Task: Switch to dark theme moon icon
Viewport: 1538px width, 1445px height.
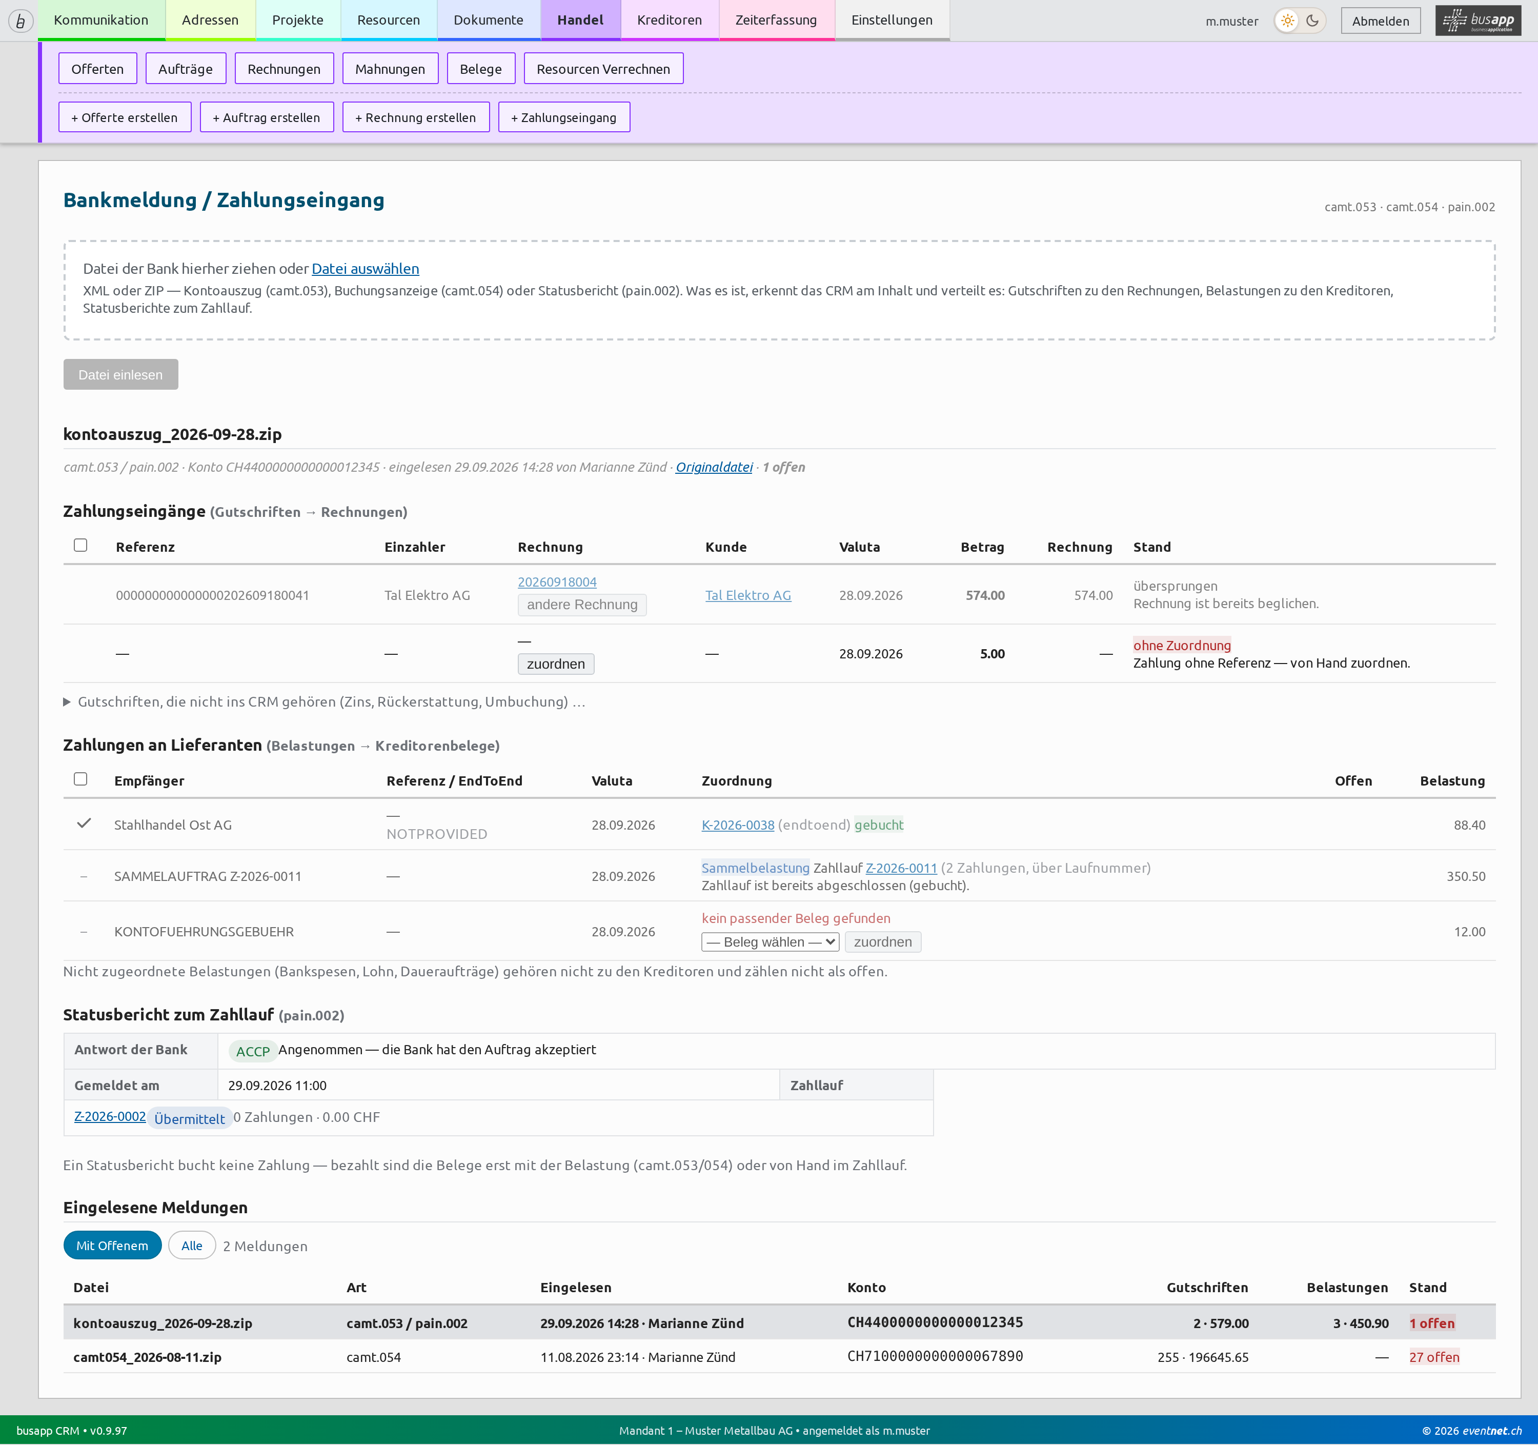Action: 1313,21
